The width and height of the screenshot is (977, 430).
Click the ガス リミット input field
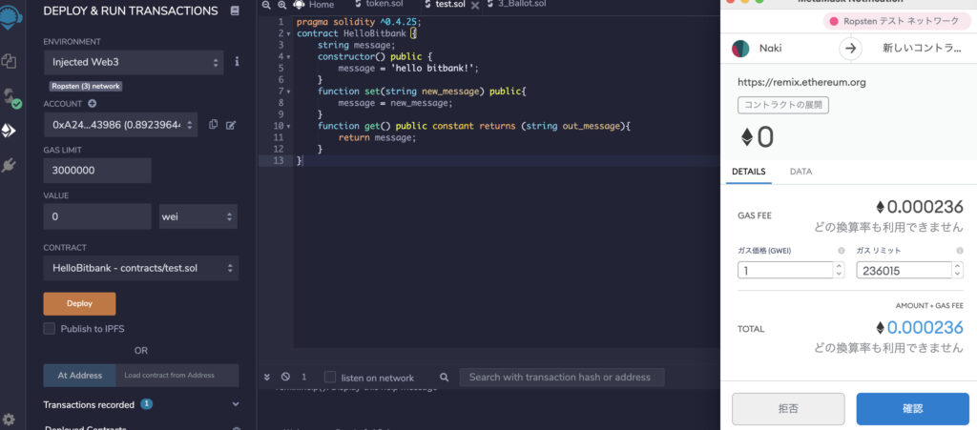click(904, 270)
